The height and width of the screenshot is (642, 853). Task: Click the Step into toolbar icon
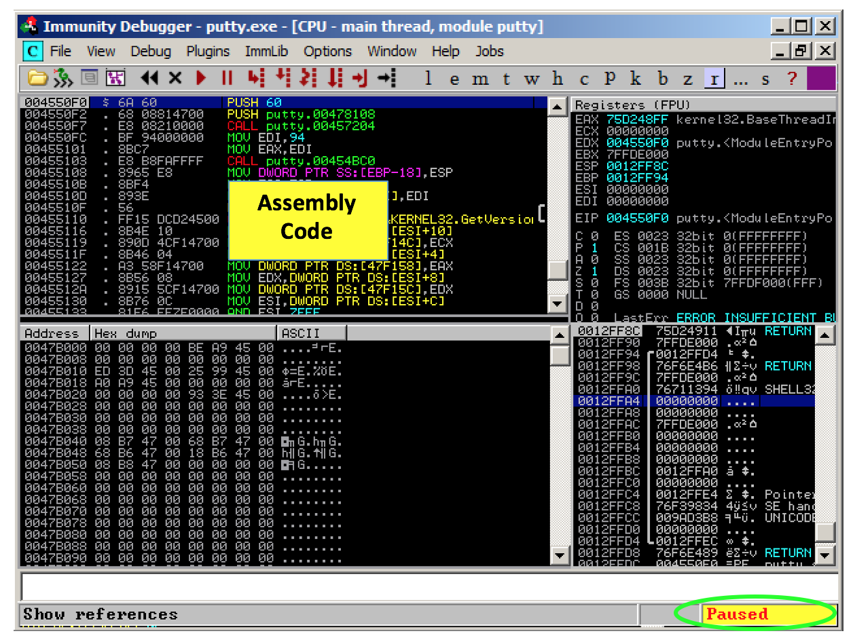[x=255, y=79]
